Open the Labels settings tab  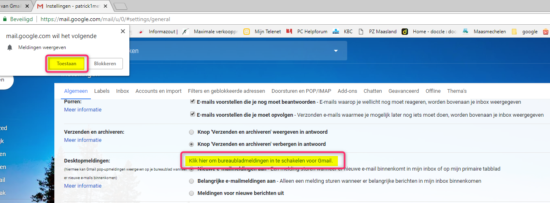(x=102, y=91)
